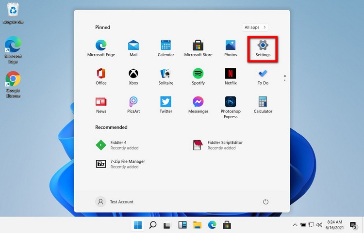The width and height of the screenshot is (364, 233).
Task: Open the News app
Action: [101, 105]
